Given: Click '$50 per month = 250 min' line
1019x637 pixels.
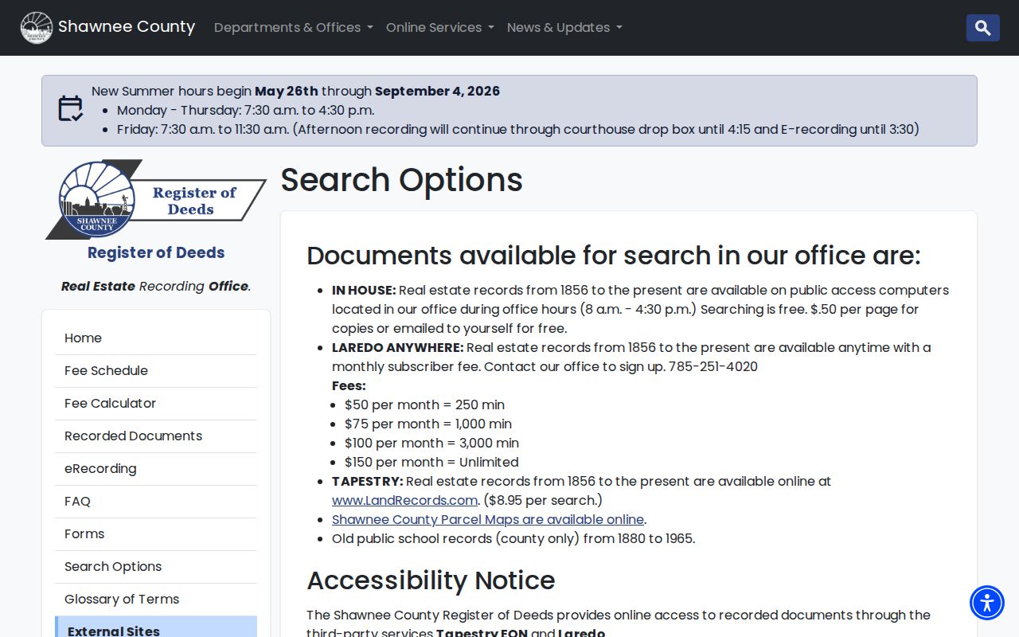Looking at the screenshot, I should tap(424, 404).
